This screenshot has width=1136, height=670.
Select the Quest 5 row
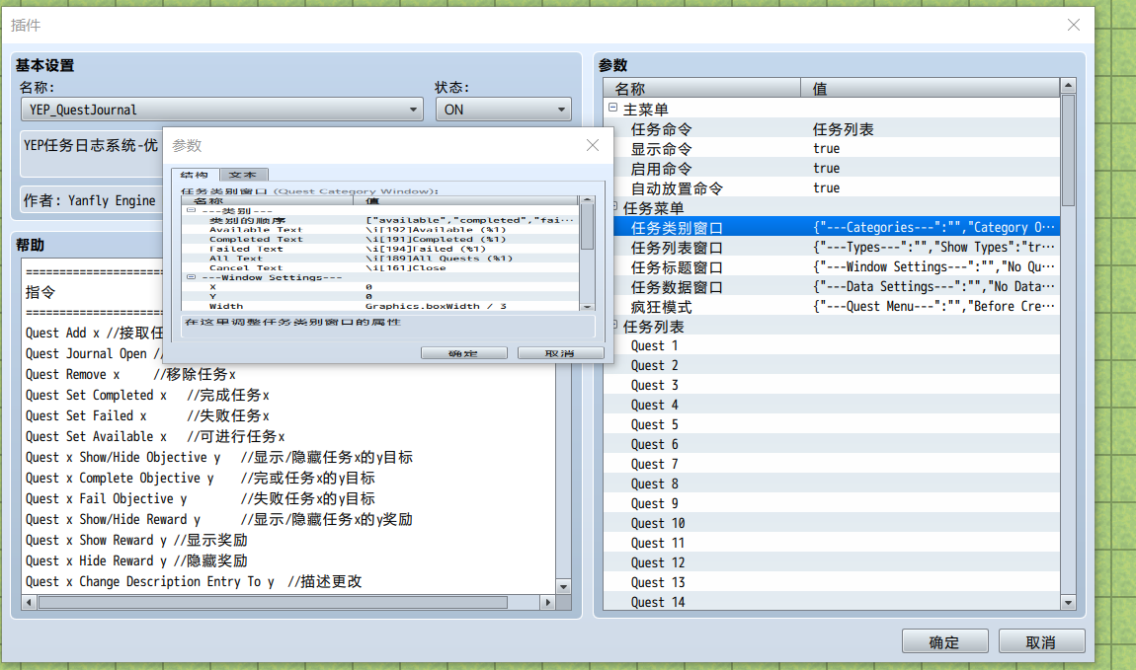(832, 424)
